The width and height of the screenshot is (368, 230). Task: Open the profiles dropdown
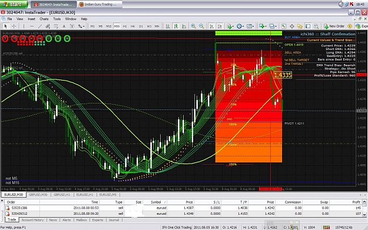[273, 26]
